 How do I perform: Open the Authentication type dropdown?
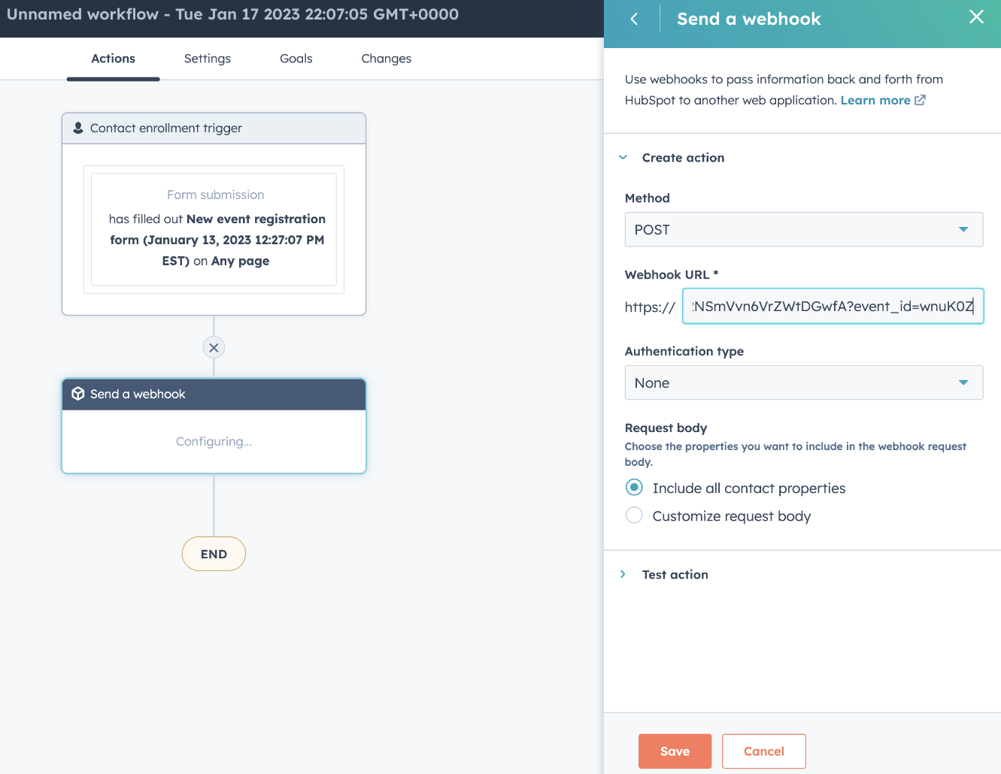(804, 382)
